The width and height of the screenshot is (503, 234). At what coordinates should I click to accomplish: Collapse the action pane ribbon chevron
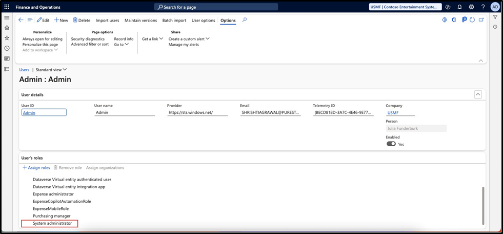click(480, 61)
